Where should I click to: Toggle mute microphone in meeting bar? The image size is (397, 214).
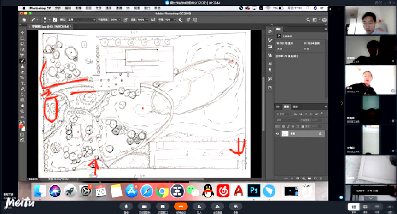click(126, 207)
